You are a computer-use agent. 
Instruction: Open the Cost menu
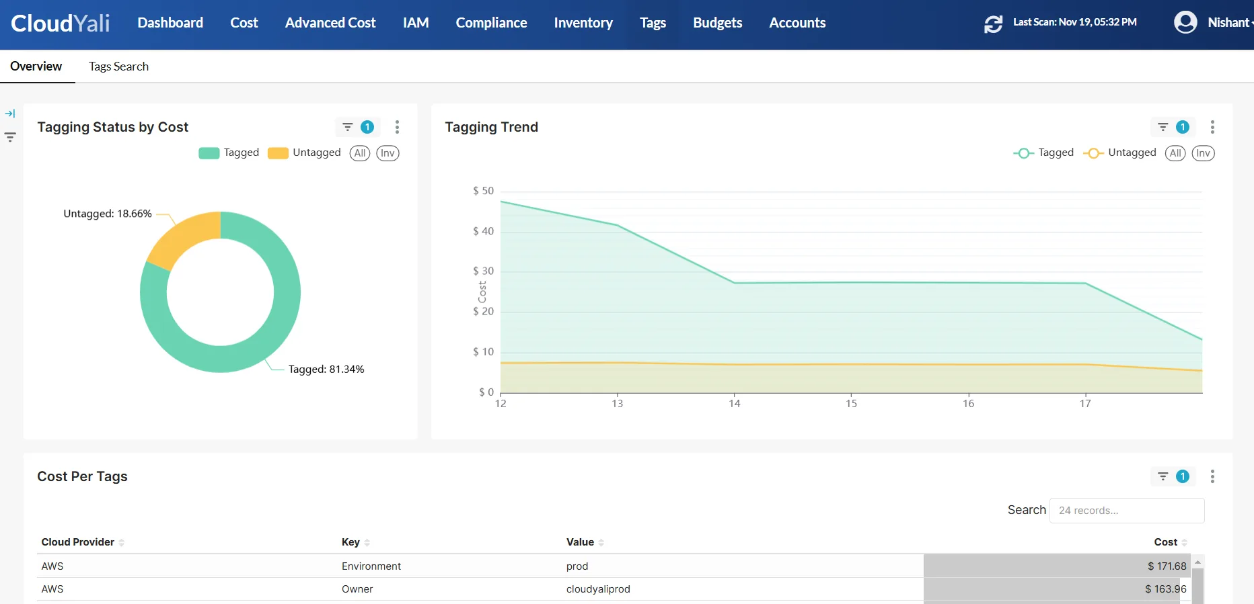point(244,23)
